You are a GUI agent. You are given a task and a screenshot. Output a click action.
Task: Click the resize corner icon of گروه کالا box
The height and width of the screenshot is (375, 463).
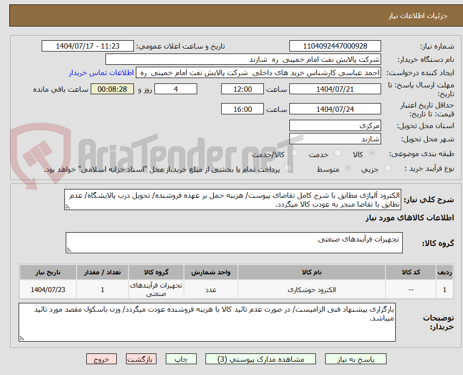69,249
